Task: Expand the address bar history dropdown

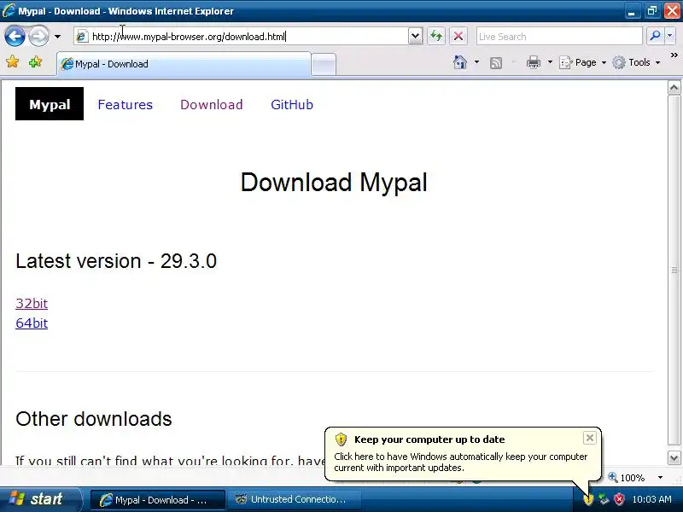Action: [416, 36]
